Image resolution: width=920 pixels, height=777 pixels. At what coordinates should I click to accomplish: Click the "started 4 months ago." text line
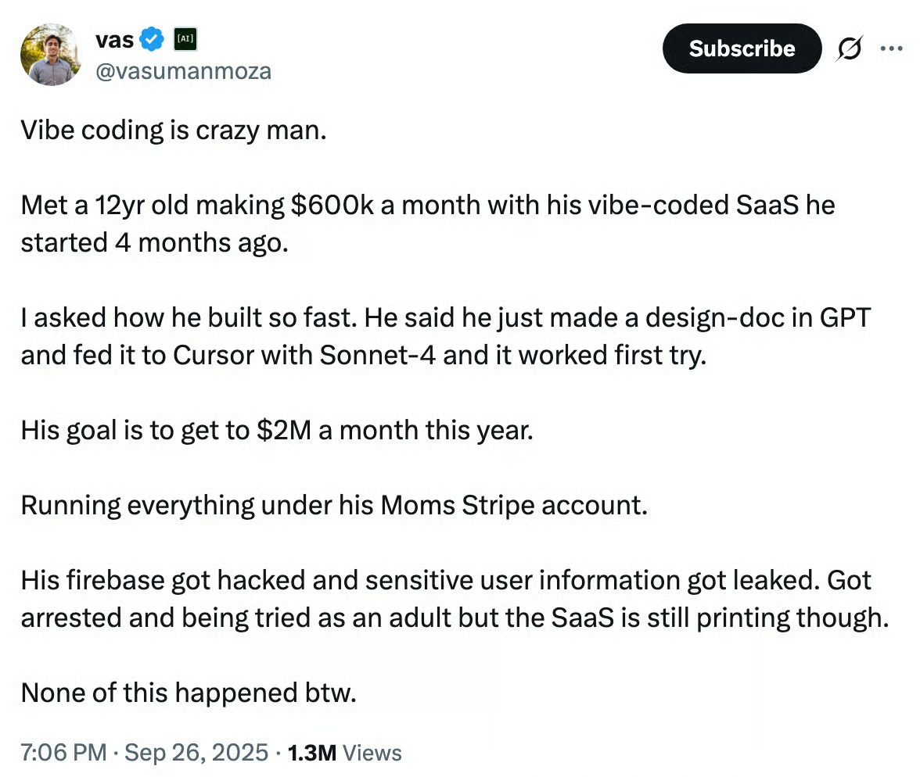coord(155,242)
